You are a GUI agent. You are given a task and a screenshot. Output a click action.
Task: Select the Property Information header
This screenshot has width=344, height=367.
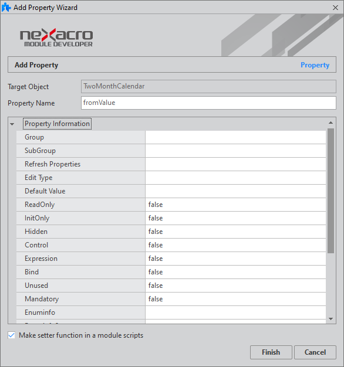coord(57,124)
